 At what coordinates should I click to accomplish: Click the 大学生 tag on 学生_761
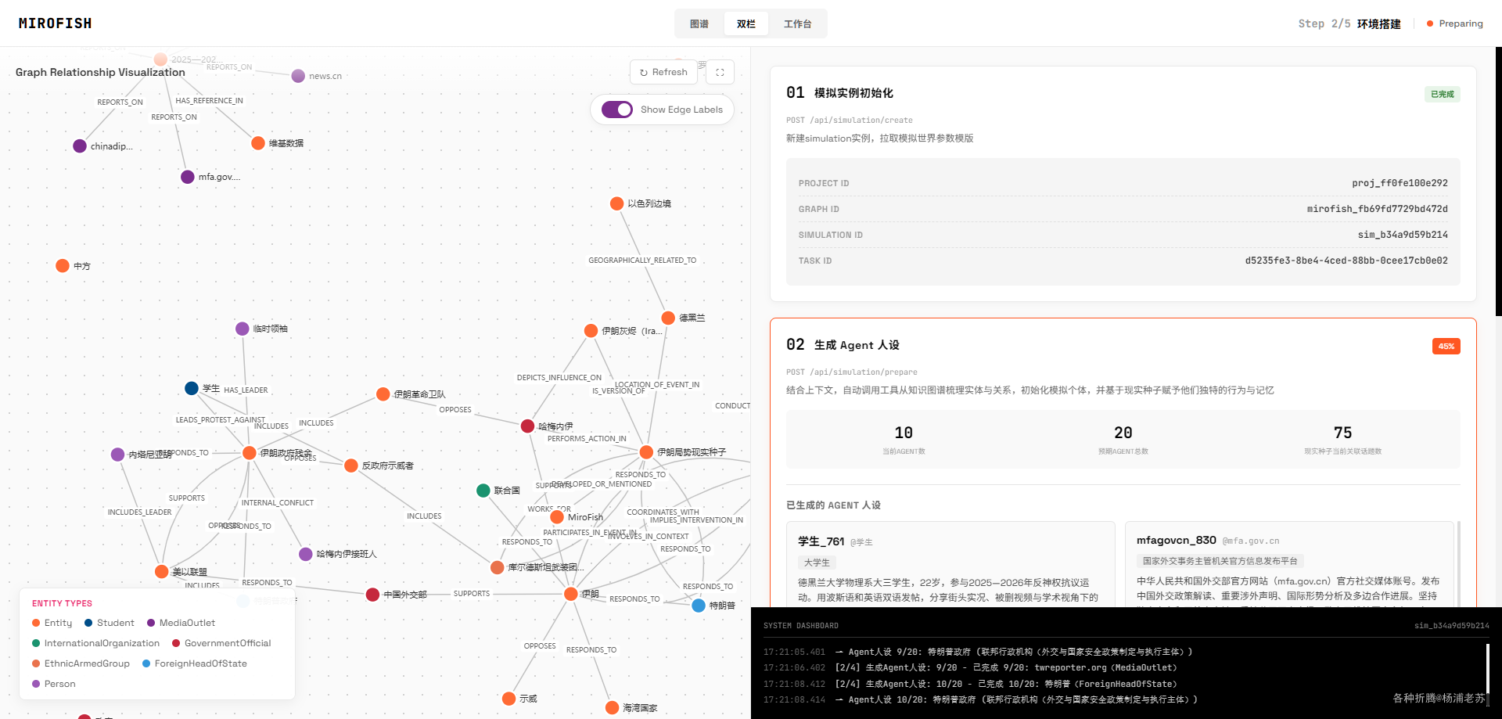(817, 563)
